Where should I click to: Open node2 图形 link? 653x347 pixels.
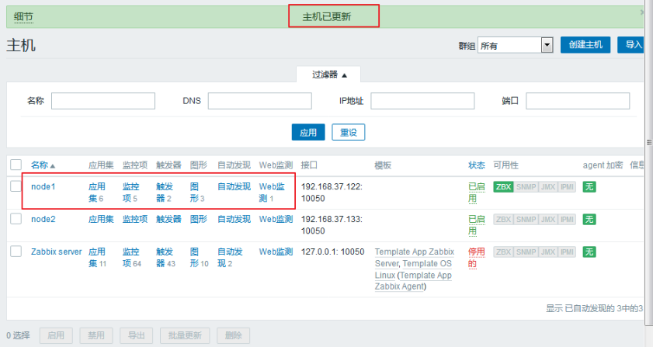point(198,219)
